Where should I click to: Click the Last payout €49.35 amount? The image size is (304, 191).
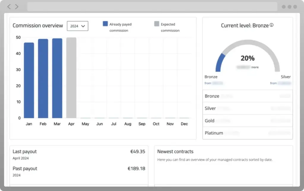(137, 152)
